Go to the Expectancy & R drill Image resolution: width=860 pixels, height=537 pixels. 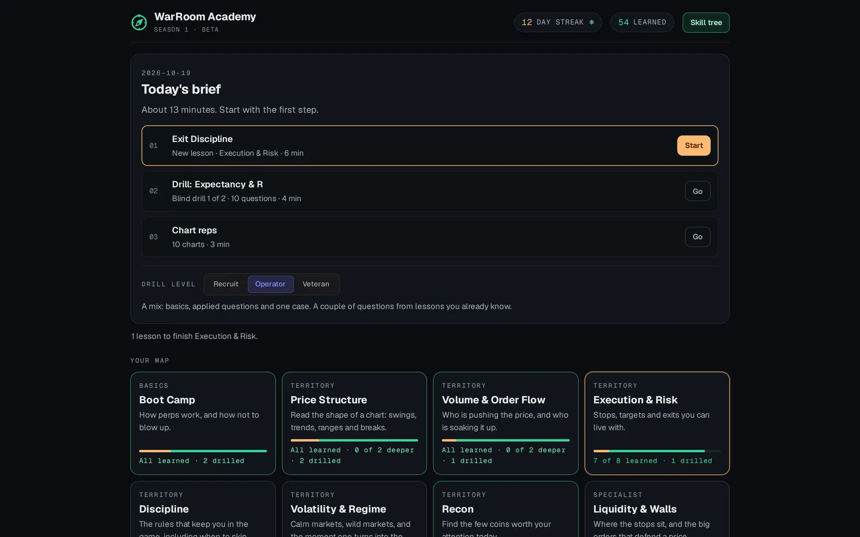697,191
